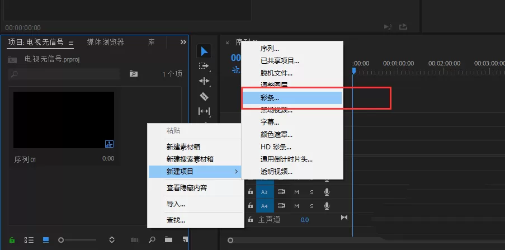Solo track A4
The image size is (505, 250).
(312, 206)
